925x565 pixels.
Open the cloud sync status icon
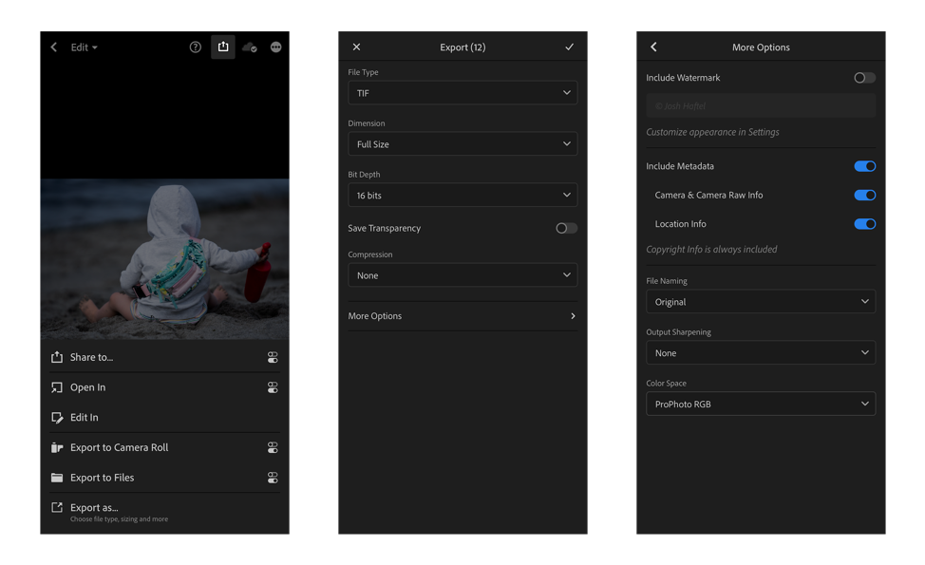coord(250,47)
